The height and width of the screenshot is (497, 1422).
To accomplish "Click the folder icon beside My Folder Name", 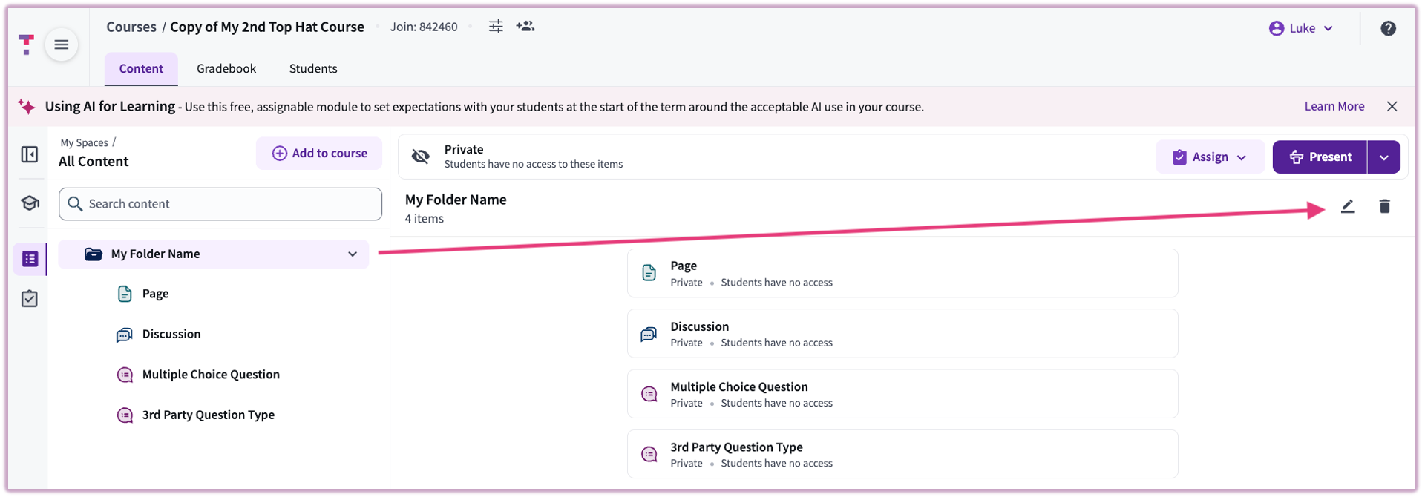I will (94, 254).
